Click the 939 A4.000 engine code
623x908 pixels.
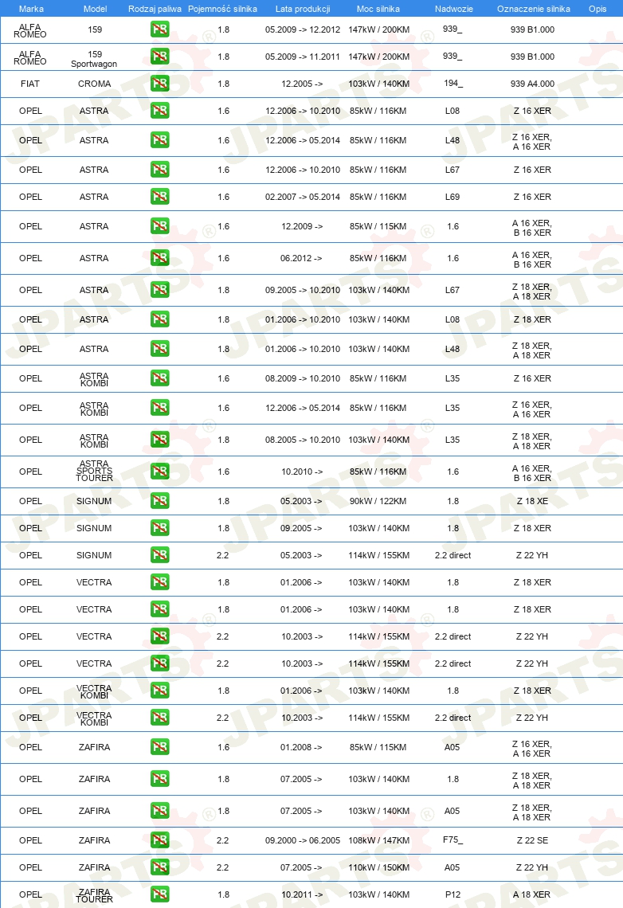click(533, 84)
